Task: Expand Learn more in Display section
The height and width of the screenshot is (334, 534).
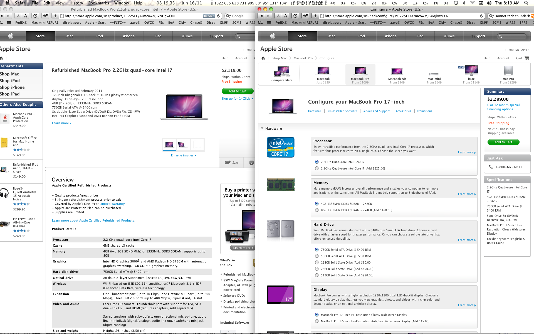Action: (x=467, y=305)
